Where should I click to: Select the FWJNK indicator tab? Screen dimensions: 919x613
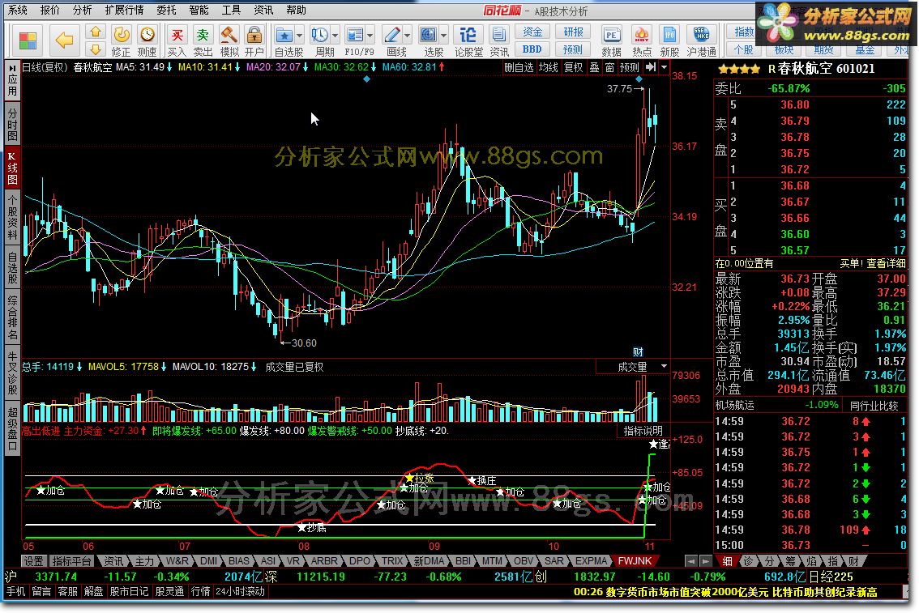point(635,561)
